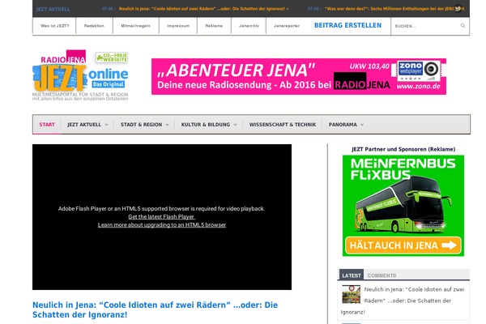Click the www.zono.de text in banner
This screenshot has height=324, width=486.
[x=419, y=86]
